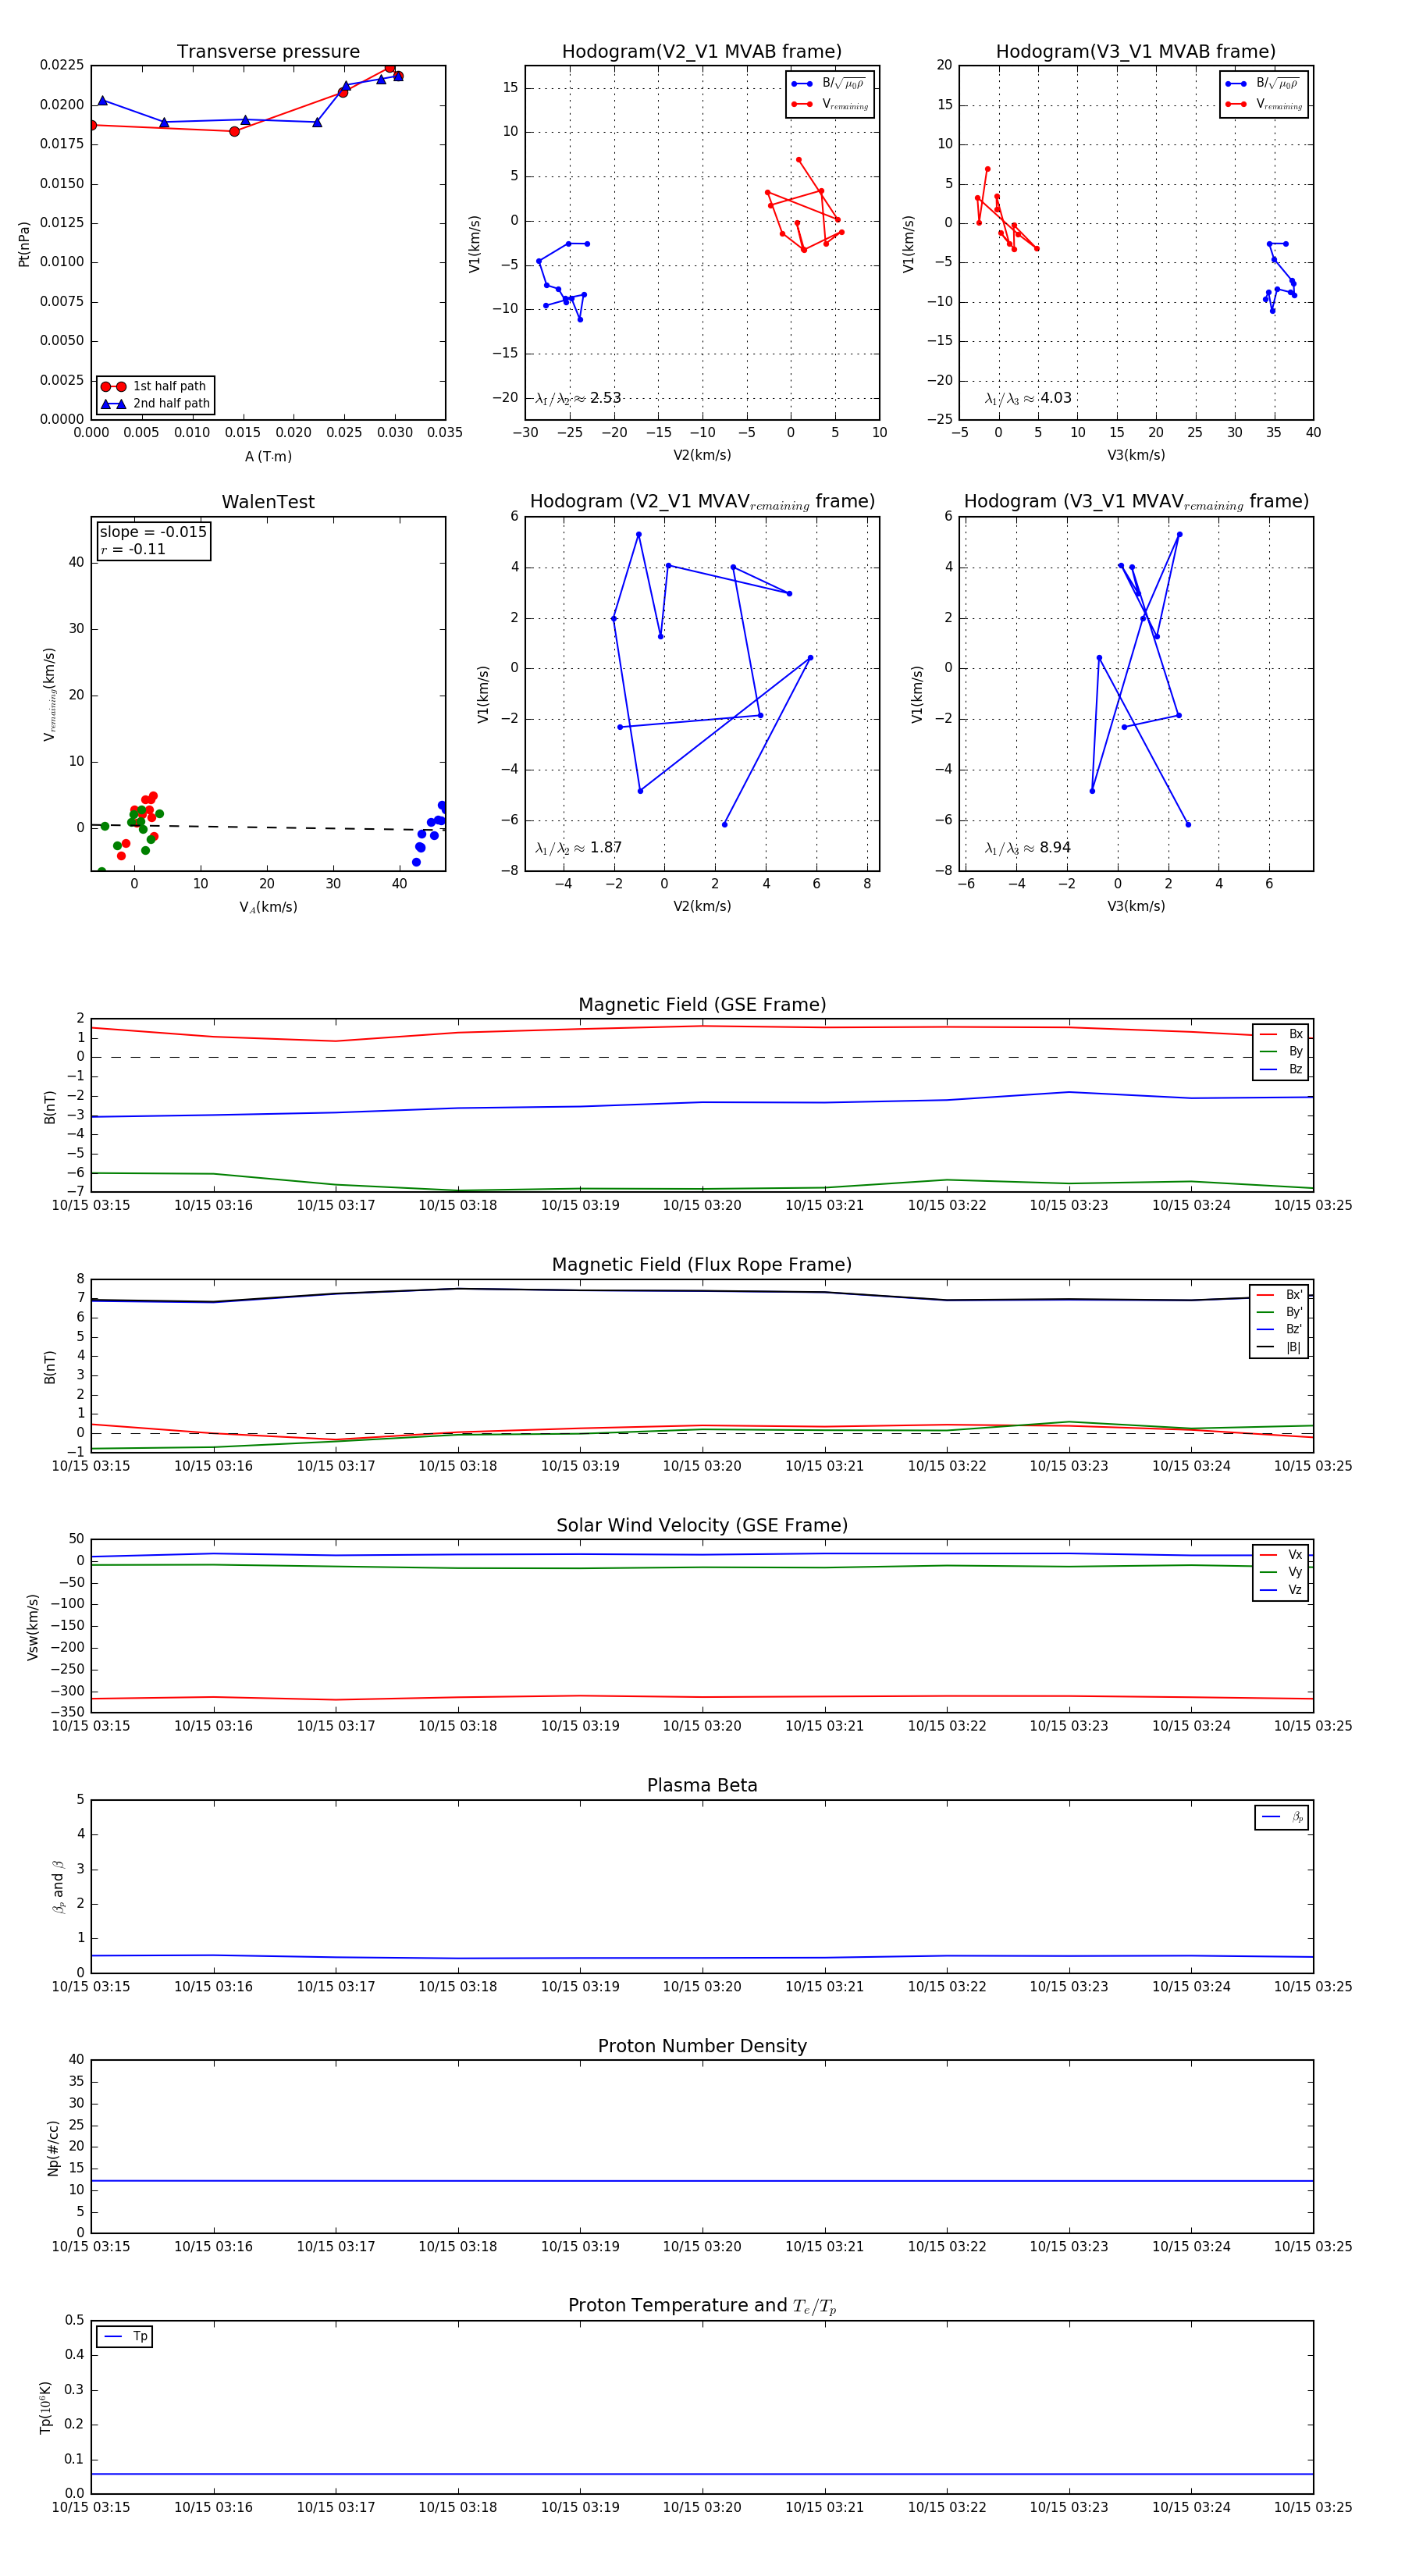This screenshot has height=2576, width=1405.
Task: Click the "Np(#/cc)" y-axis label
Action: (x=54, y=2148)
